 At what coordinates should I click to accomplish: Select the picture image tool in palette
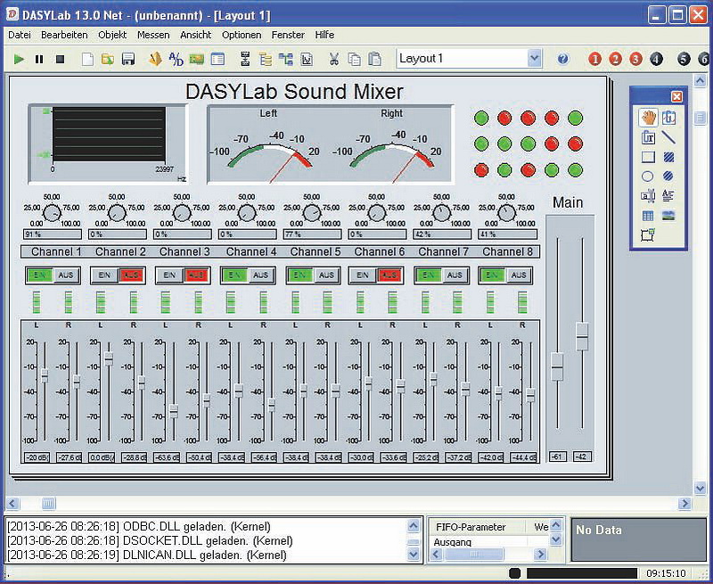tap(668, 215)
